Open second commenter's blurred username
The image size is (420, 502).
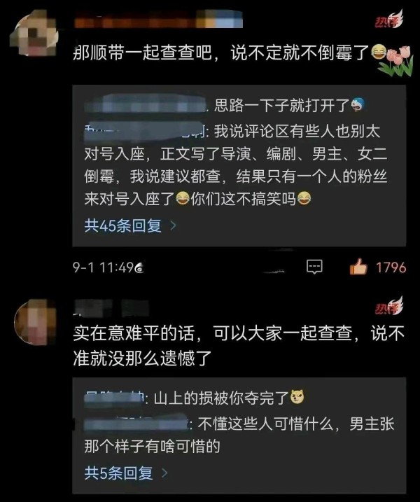tap(111, 308)
